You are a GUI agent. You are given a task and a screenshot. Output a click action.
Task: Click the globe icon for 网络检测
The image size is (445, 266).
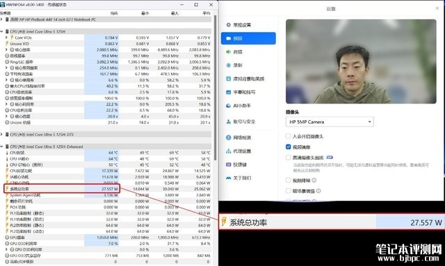pos(229,138)
